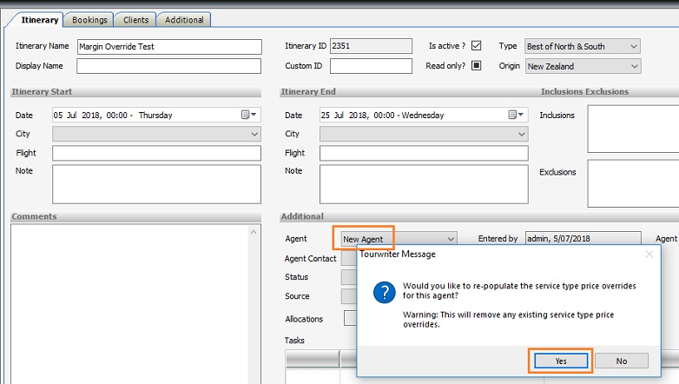Click the Itinerary End date calendar icon
The image size is (679, 384).
(x=514, y=115)
